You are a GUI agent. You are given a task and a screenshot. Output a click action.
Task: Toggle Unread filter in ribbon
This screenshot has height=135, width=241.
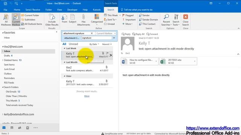pos(109,24)
